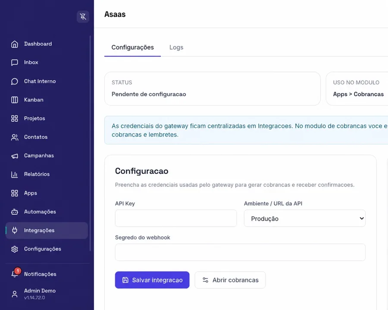Switch to the Logs tab

coord(176,47)
